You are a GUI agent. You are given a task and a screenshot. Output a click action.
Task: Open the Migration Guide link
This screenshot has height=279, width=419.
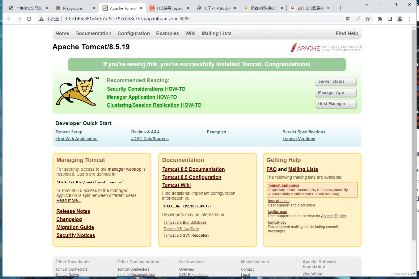(x=75, y=227)
